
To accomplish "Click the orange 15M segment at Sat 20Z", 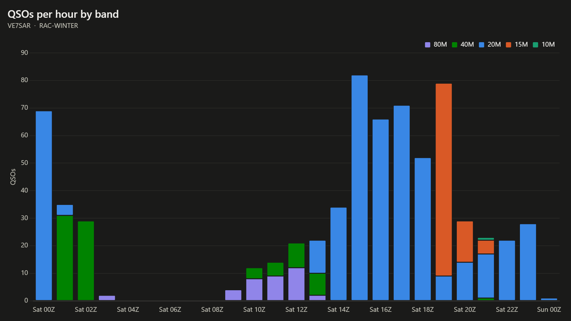I will [465, 241].
